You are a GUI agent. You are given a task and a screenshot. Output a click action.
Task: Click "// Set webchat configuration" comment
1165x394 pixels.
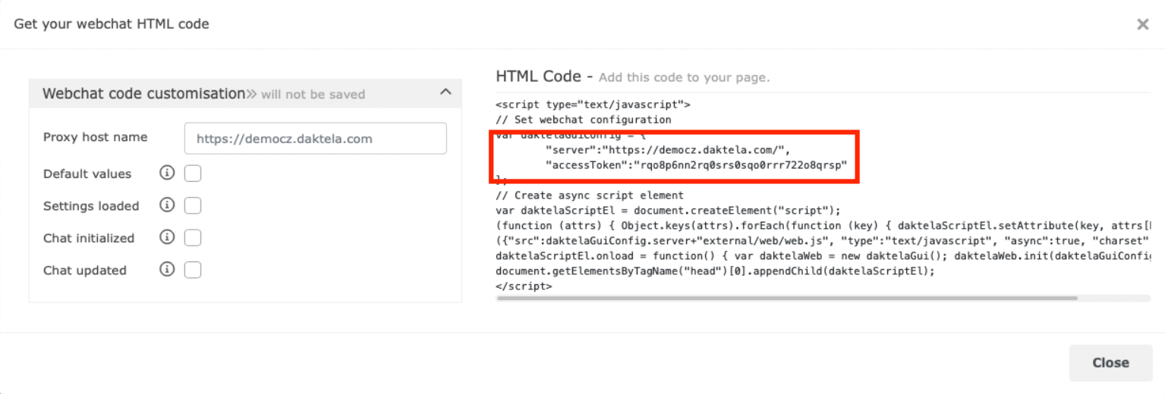[x=583, y=120]
